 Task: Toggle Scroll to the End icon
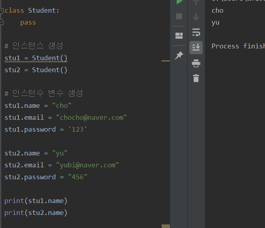[x=196, y=48]
